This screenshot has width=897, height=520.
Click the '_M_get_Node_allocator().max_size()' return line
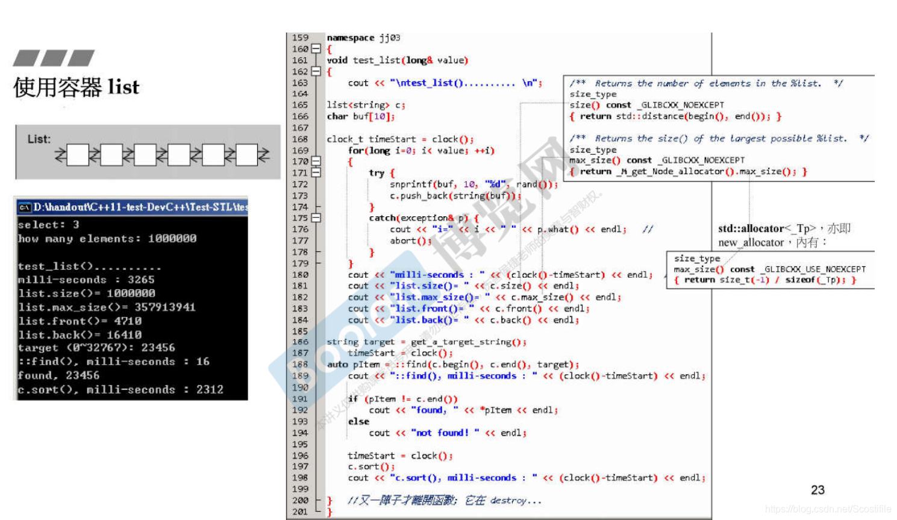(x=688, y=172)
